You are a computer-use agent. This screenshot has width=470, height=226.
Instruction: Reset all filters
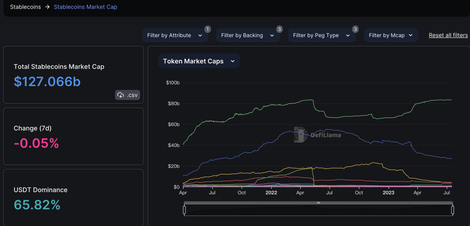click(x=448, y=35)
